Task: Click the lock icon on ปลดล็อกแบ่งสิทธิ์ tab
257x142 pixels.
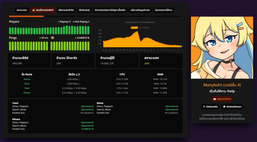Action: coord(34,10)
